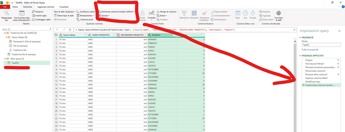Click Estrai valori button
This screenshot has width=345, height=132.
tap(266, 20)
